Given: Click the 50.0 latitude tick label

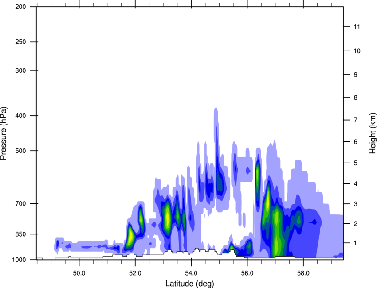Looking at the screenshot, I should (x=79, y=273).
